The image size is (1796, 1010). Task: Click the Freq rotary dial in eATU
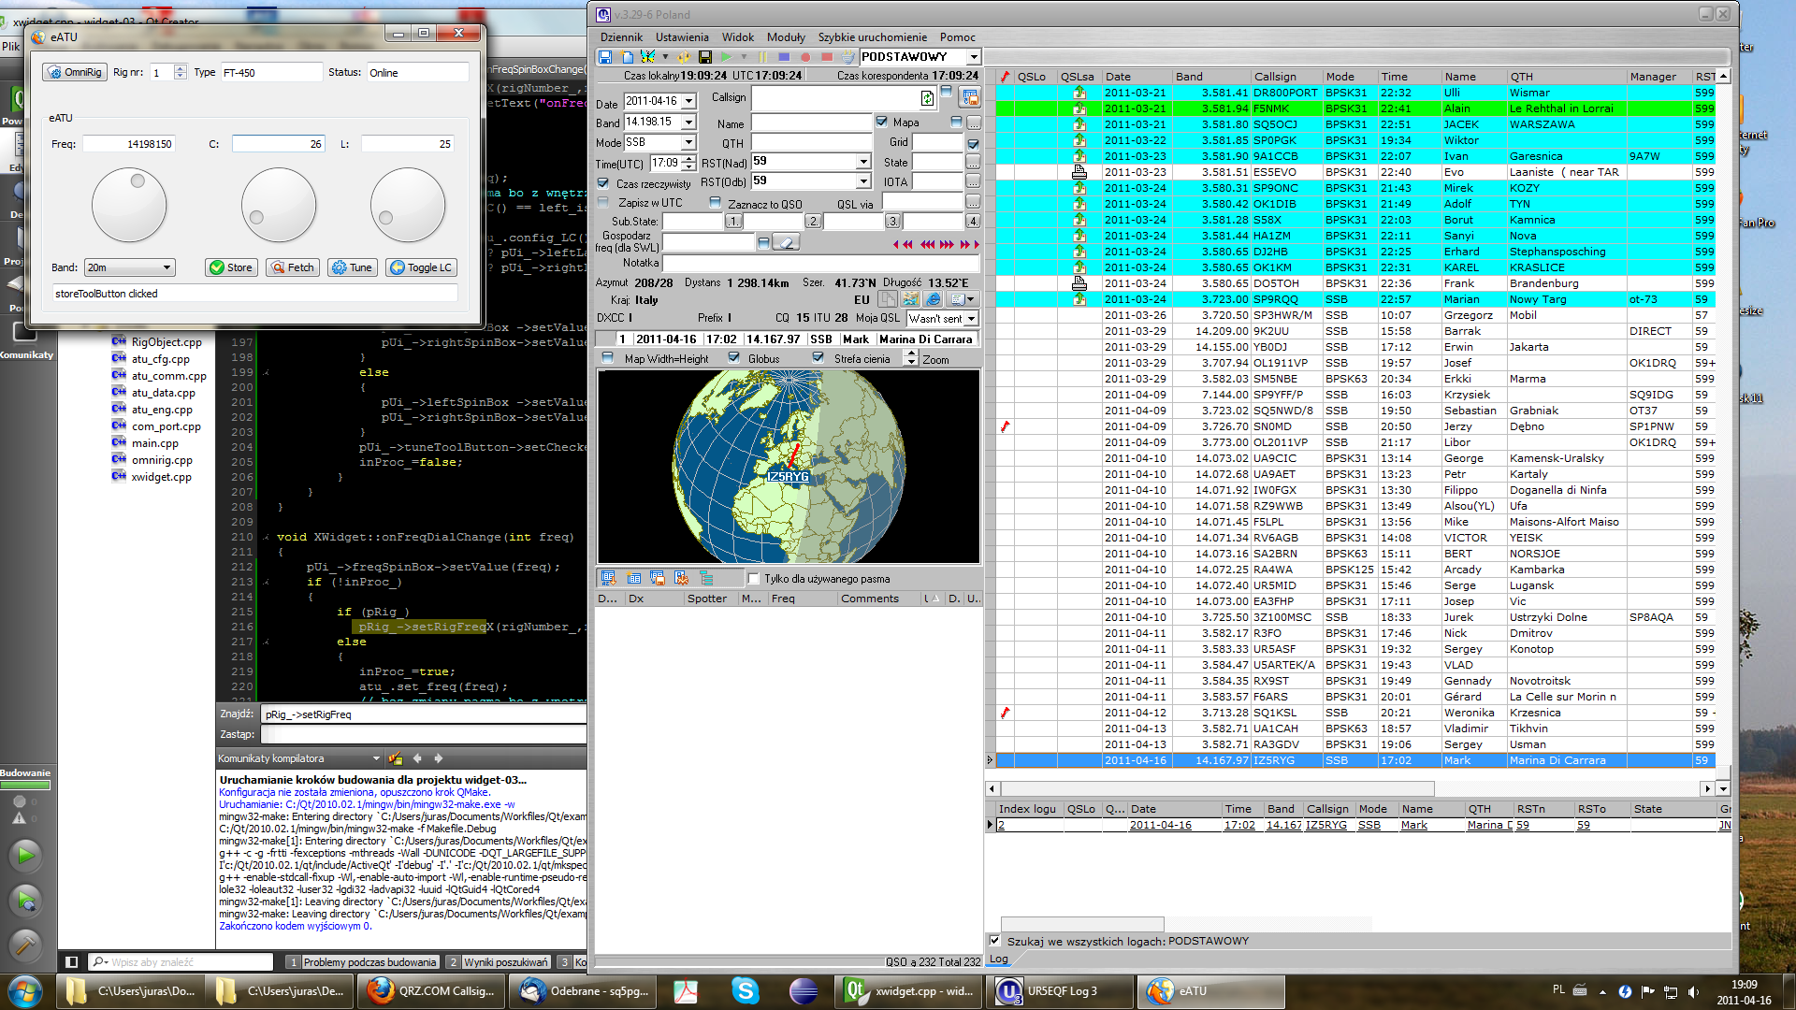point(129,205)
